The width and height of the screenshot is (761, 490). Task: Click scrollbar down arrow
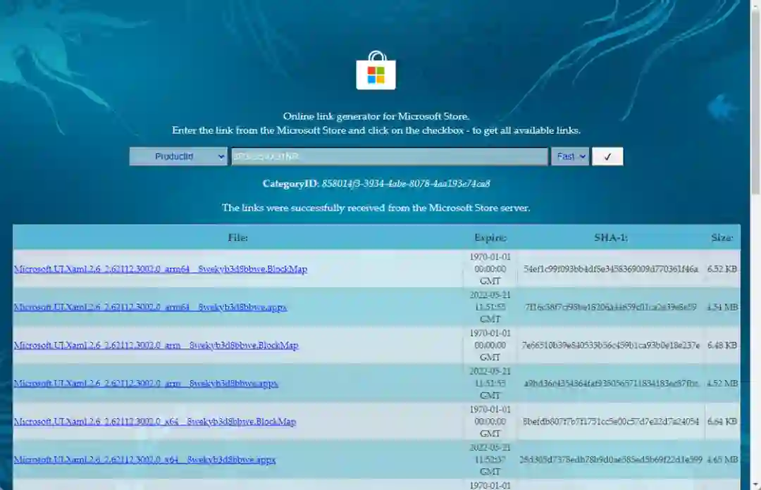(x=755, y=484)
